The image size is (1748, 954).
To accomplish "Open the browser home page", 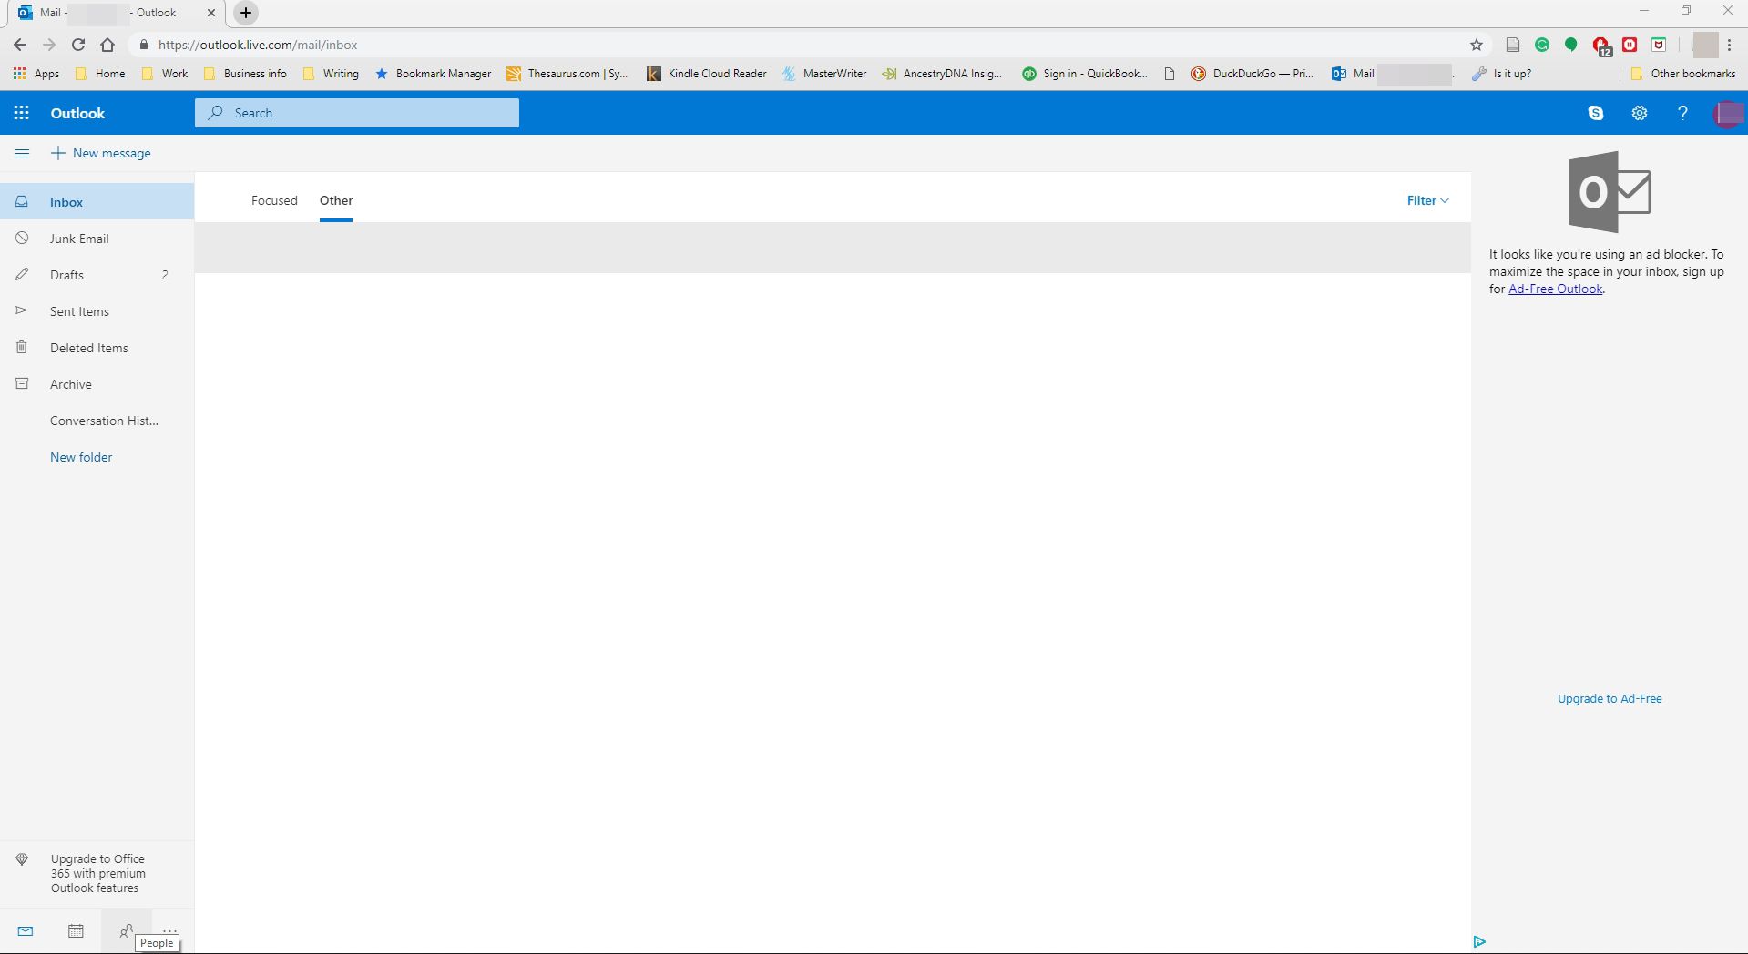I will [x=107, y=45].
